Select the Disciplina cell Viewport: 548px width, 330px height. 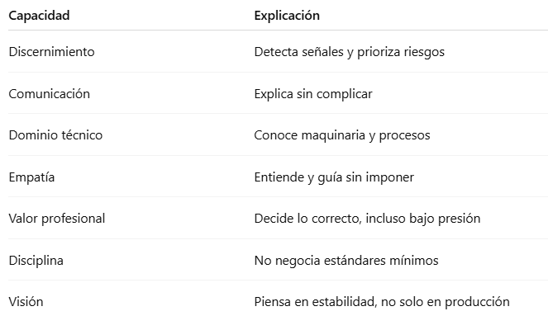(36, 261)
